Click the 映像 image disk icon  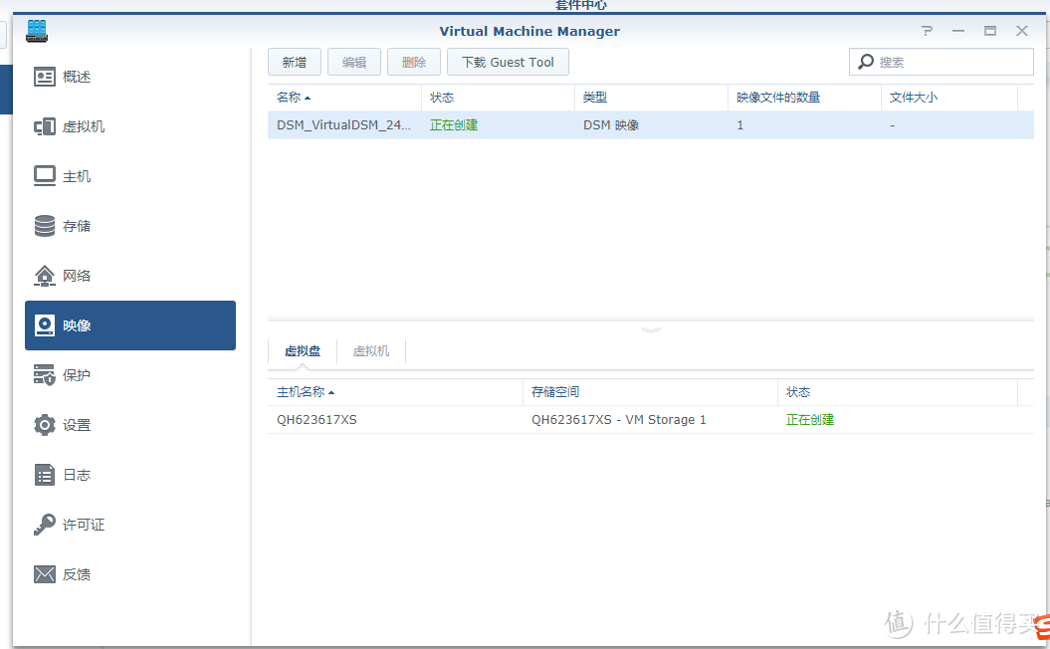pos(44,325)
